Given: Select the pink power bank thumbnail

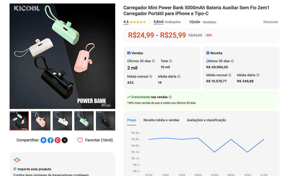Looking at the screenshot, I should (41, 121).
